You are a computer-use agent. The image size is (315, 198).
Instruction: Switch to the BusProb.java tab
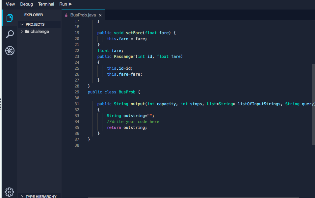click(82, 15)
